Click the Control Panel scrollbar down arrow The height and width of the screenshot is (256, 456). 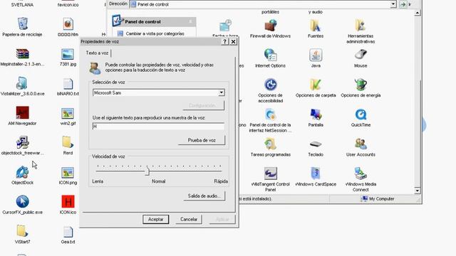pos(418,191)
